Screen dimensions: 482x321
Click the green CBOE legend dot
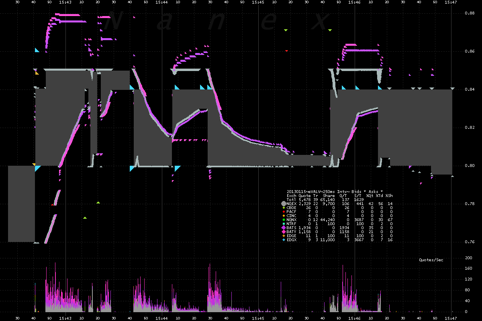pos(284,208)
